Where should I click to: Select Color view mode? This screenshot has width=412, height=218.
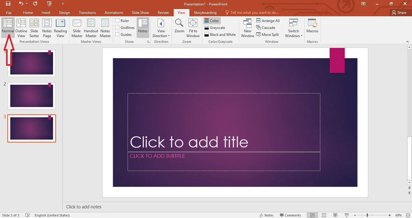click(x=212, y=21)
